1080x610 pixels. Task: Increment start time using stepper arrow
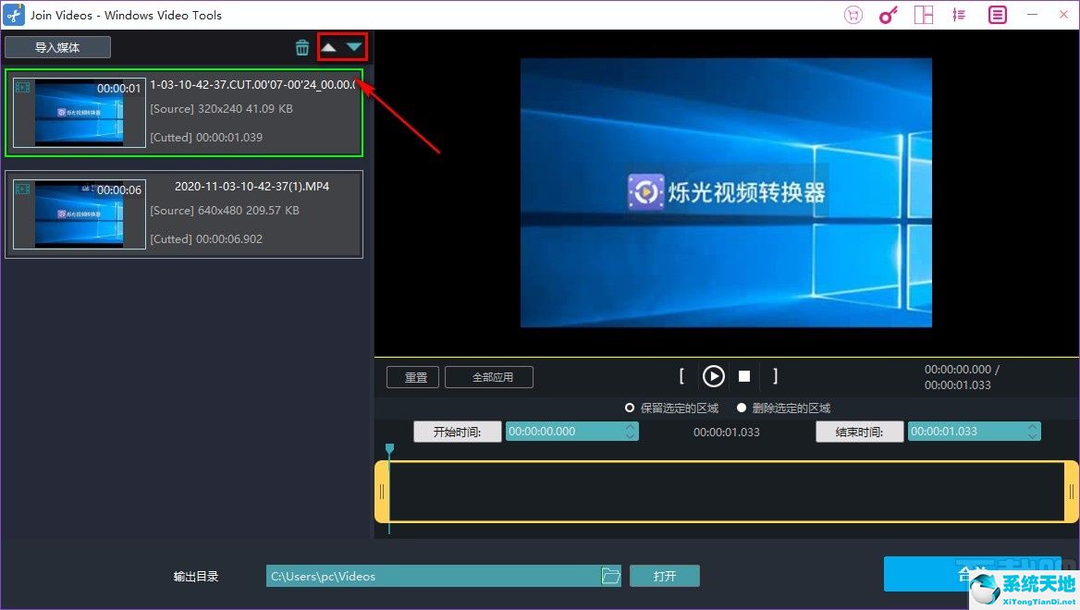point(630,427)
